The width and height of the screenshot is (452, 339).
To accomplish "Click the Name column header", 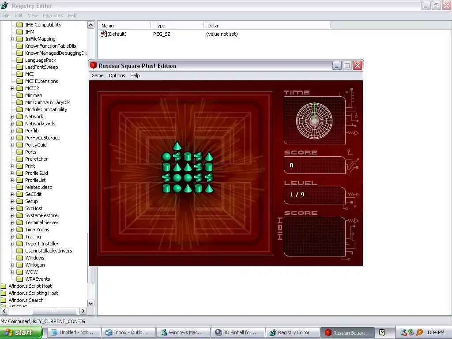I will pyautogui.click(x=124, y=25).
